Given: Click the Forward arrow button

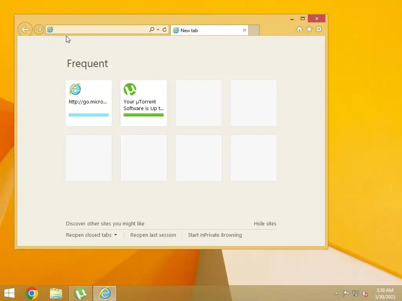Looking at the screenshot, I should 39,29.
